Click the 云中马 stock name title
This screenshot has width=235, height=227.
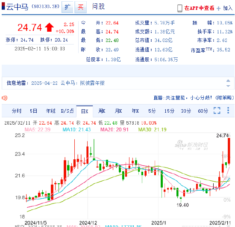pos(17,7)
